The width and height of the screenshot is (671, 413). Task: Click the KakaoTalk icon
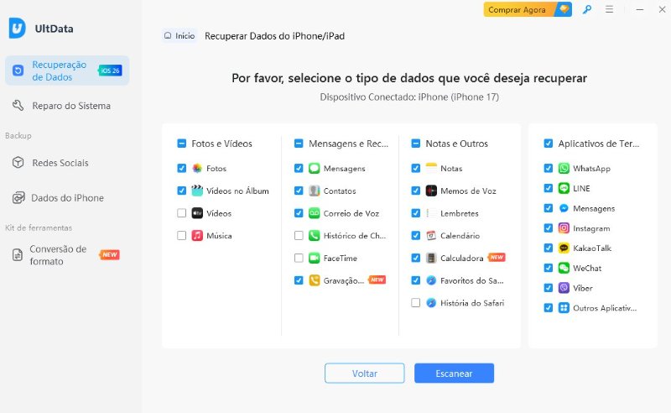tap(564, 248)
